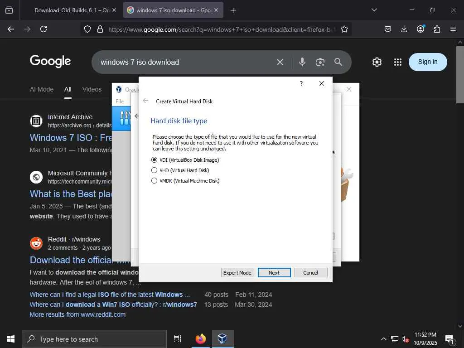464x348 pixels.
Task: Open the list all tabs dropdown
Action: [x=374, y=10]
